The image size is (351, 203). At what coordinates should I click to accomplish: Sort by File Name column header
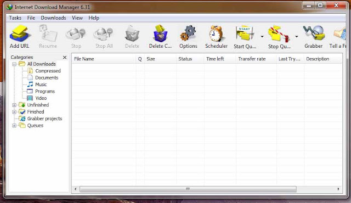point(104,59)
